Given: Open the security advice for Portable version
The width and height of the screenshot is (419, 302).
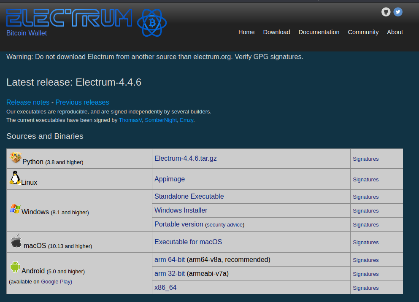Looking at the screenshot, I should pos(224,224).
